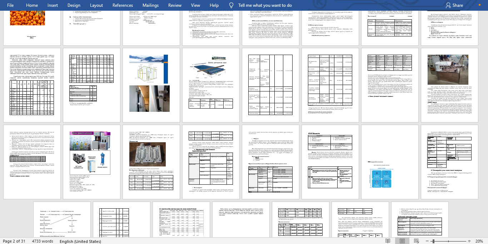Open the File menu

[10, 5]
